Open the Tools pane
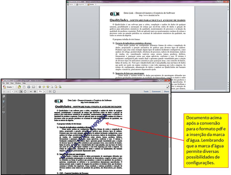231x175 pixels. (146, 92)
